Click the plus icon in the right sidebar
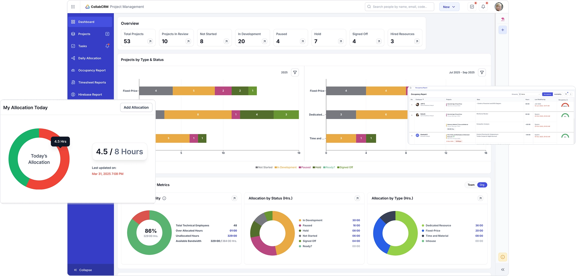This screenshot has width=576, height=276. [503, 30]
